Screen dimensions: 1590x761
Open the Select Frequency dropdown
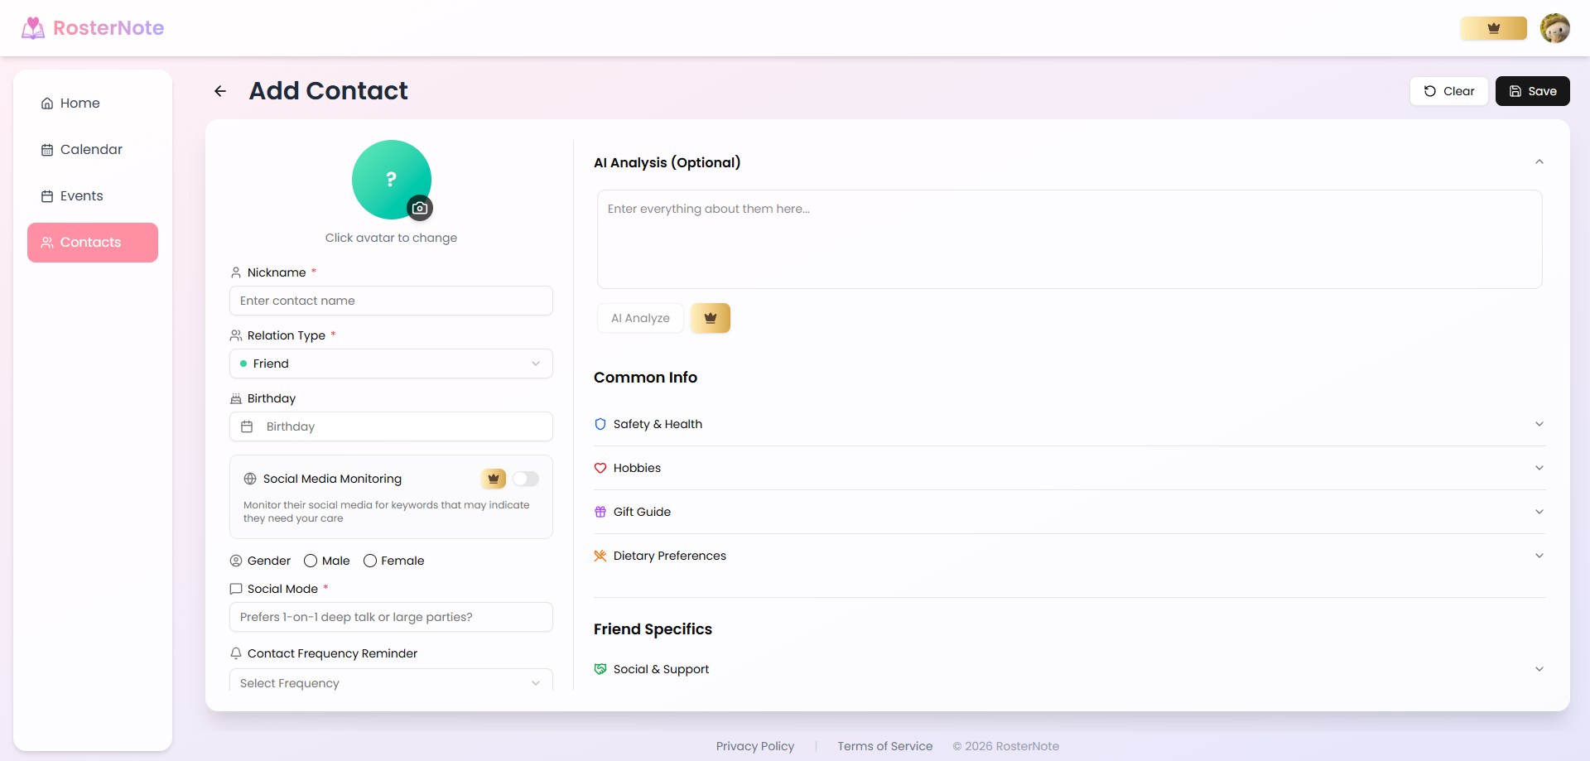pyautogui.click(x=390, y=682)
